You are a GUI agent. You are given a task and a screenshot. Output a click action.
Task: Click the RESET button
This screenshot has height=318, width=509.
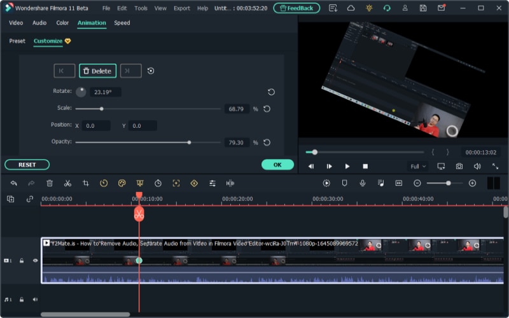coord(27,165)
